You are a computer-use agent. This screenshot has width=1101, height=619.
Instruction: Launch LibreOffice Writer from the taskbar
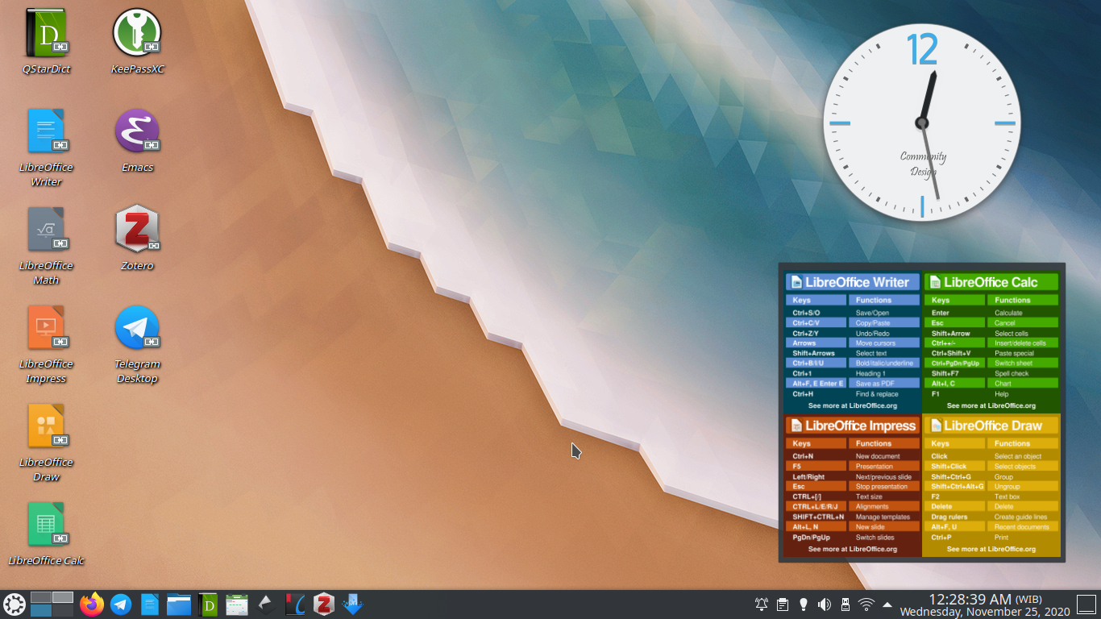[150, 604]
